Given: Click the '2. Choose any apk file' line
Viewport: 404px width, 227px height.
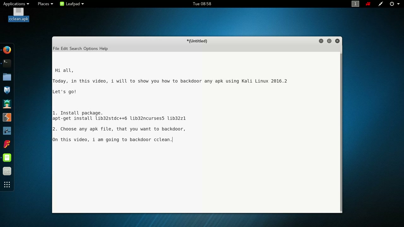Looking at the screenshot, I should click(119, 129).
